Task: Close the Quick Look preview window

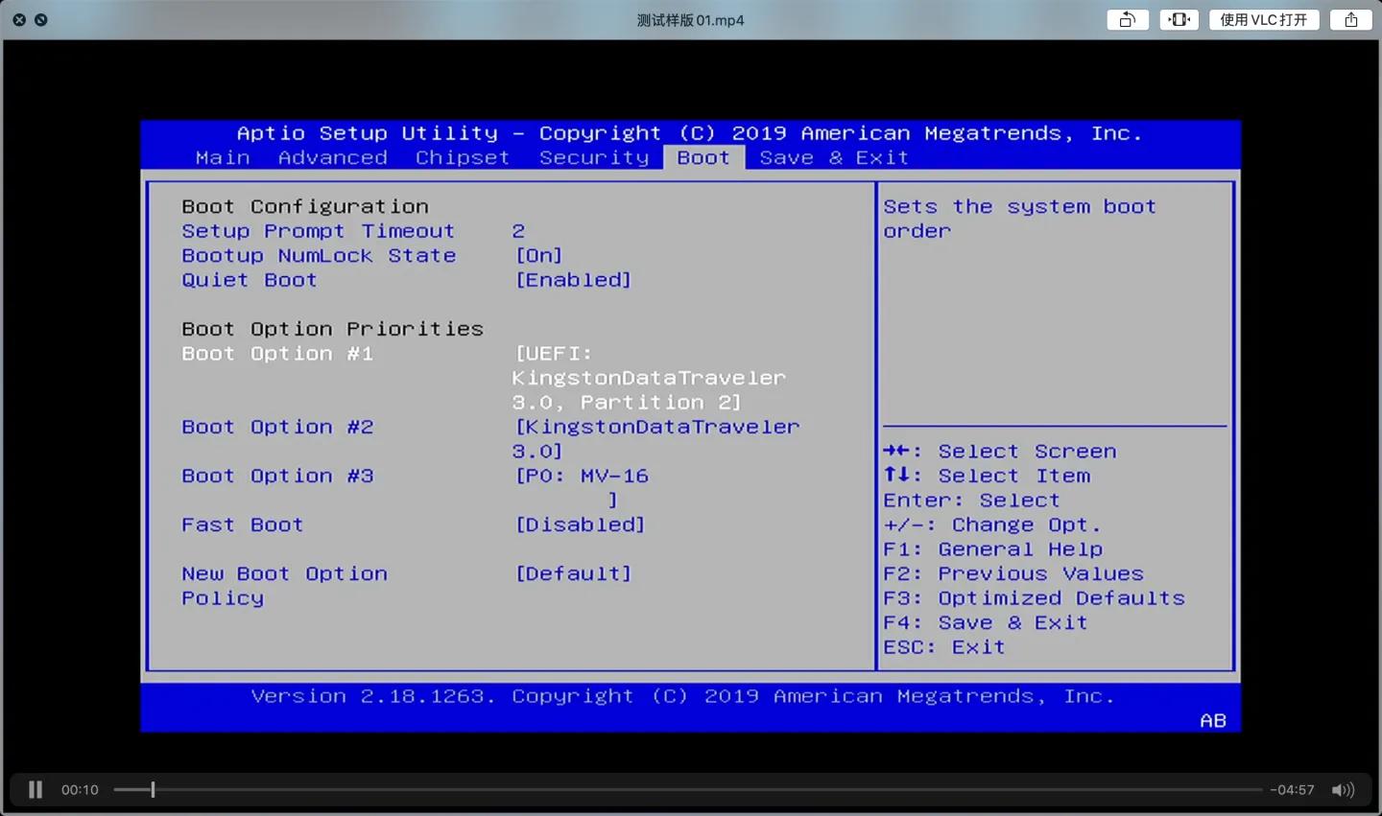Action: coord(19,19)
